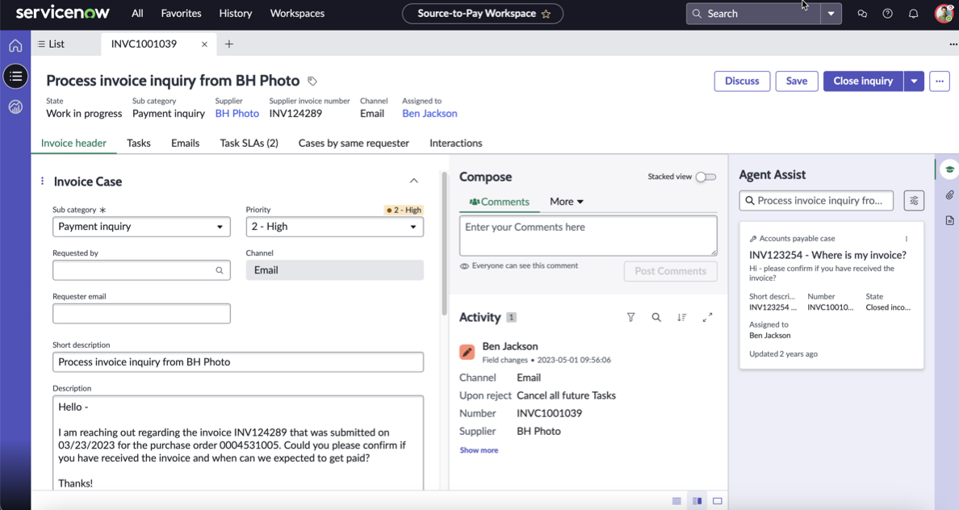Click the tag icon beside the title
The height and width of the screenshot is (510, 959).
click(312, 81)
